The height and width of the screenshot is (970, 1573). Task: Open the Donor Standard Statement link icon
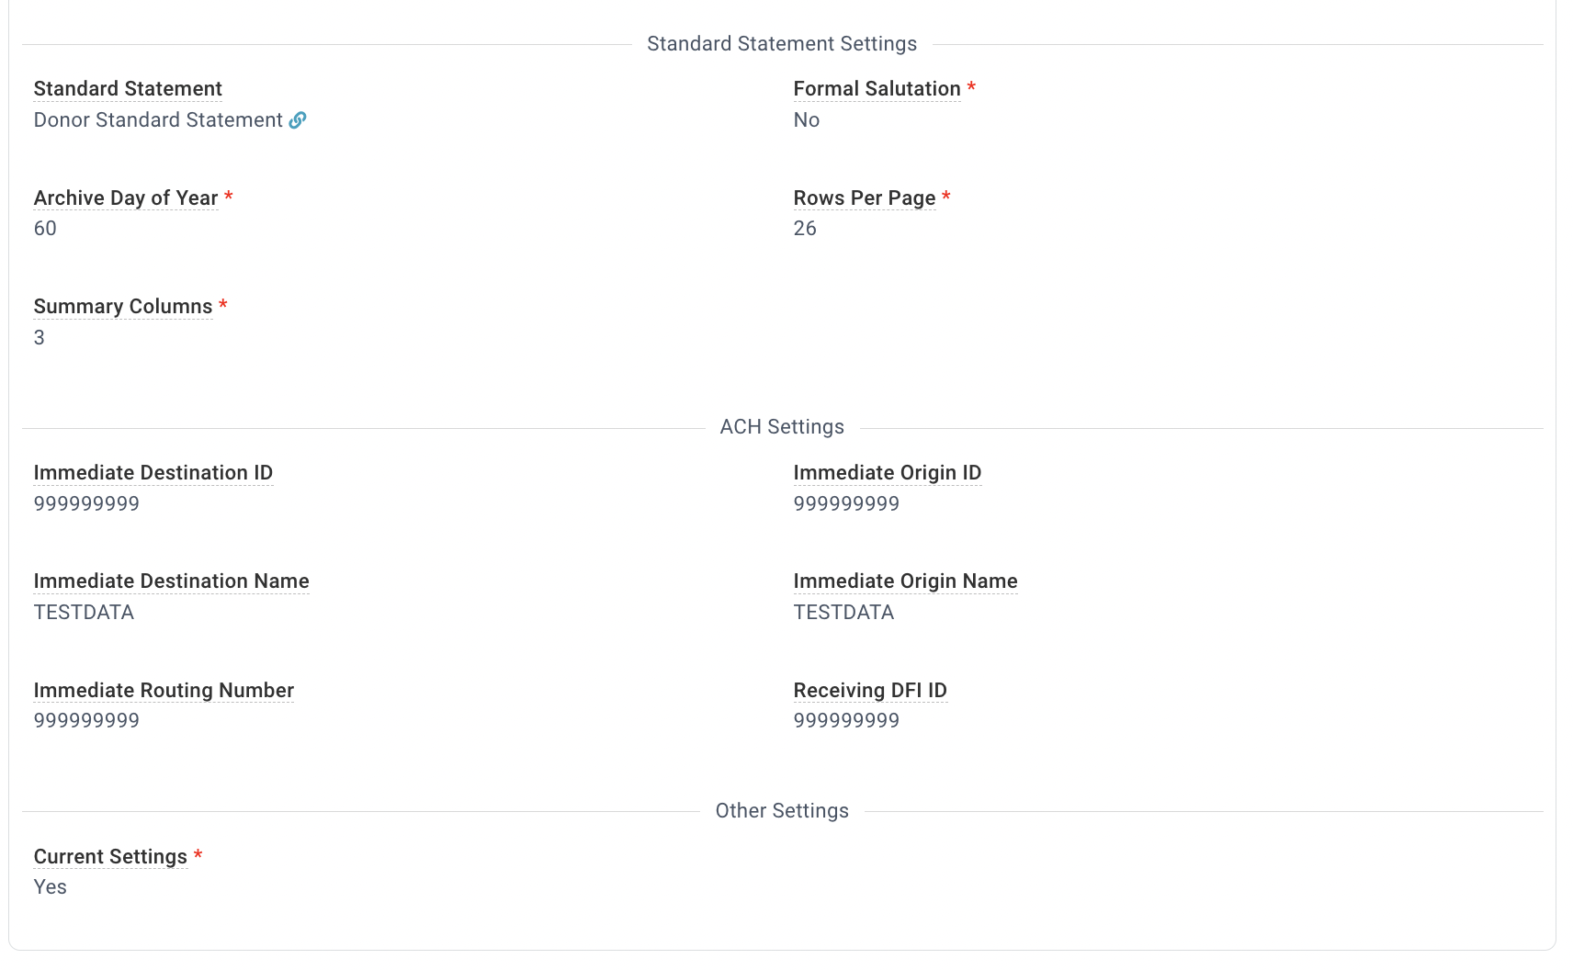pyautogui.click(x=297, y=120)
